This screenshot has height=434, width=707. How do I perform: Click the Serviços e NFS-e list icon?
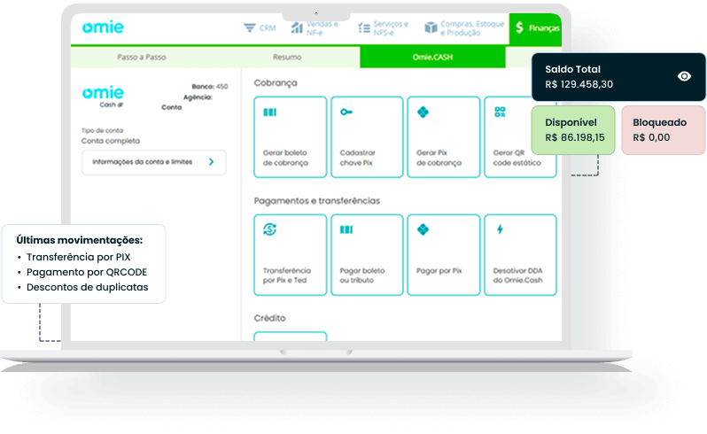(x=364, y=28)
